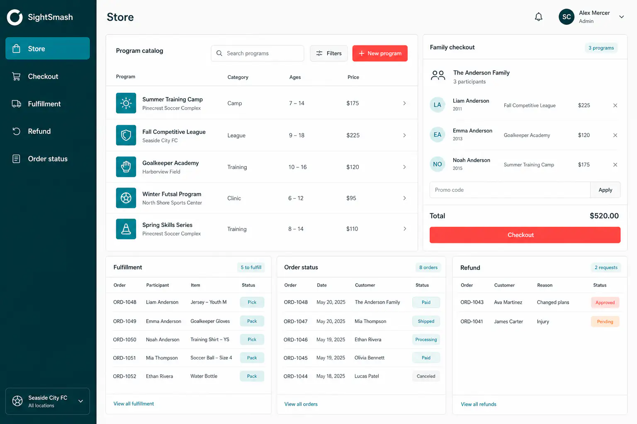Remove Liam Anderson from family checkout

click(615, 106)
